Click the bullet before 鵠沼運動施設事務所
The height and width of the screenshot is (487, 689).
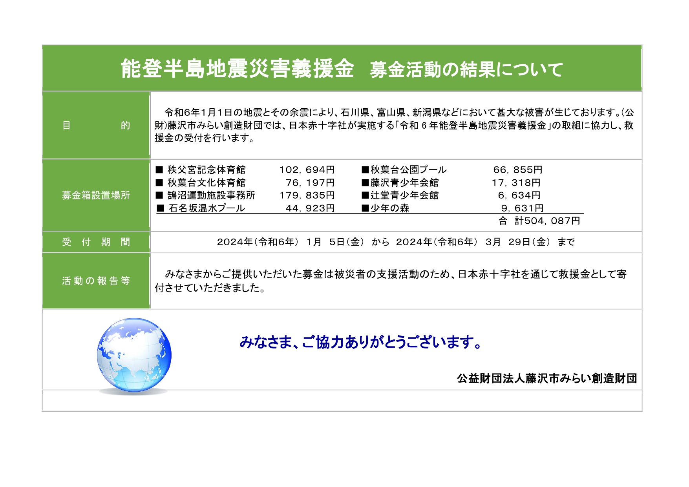[x=159, y=195]
